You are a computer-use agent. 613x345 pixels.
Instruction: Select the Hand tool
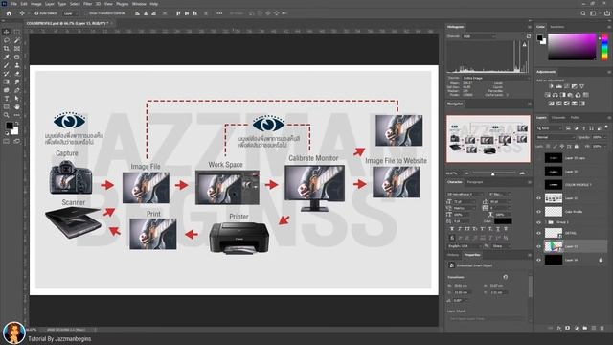click(17, 106)
